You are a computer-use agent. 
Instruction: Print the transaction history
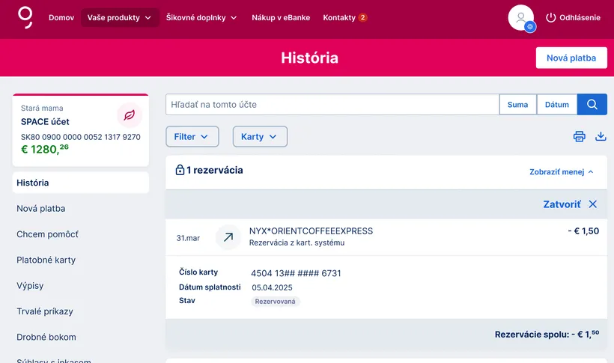(x=579, y=136)
